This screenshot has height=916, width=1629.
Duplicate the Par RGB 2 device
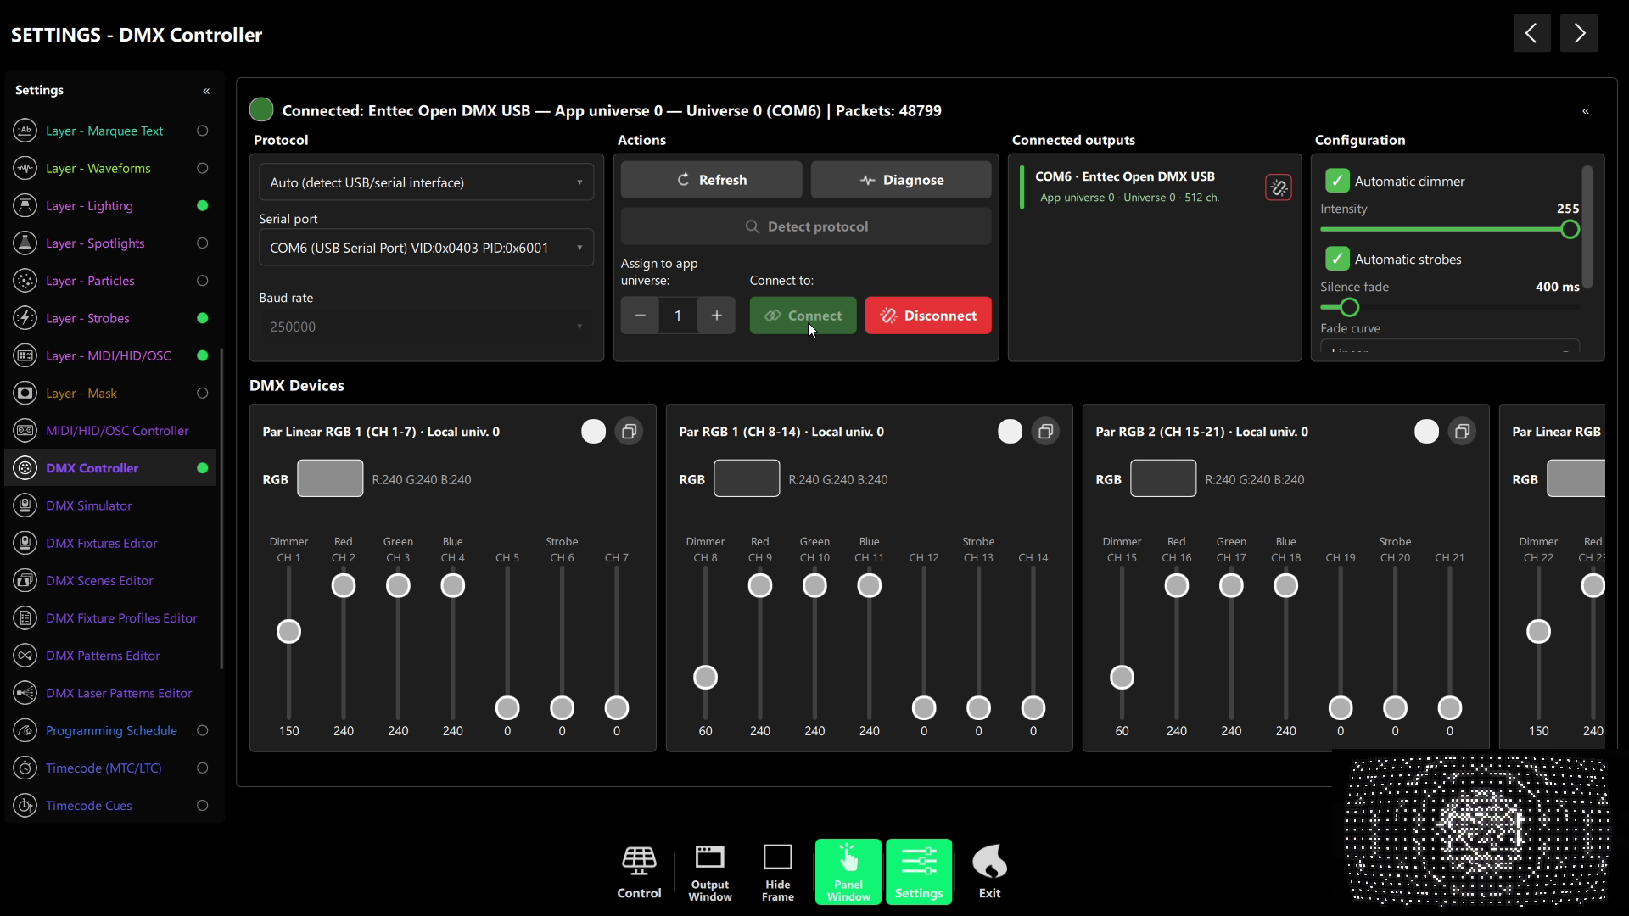[1462, 432]
